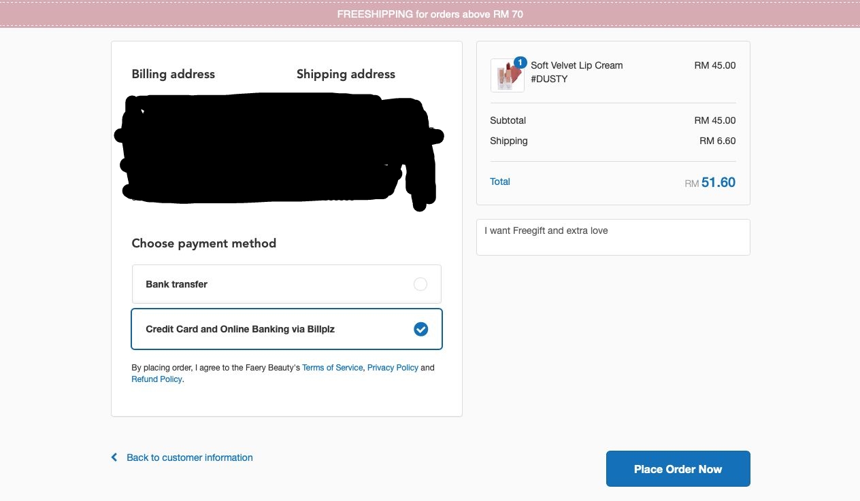This screenshot has width=860, height=501.
Task: Click the 'Billing address' heading
Action: click(x=173, y=74)
